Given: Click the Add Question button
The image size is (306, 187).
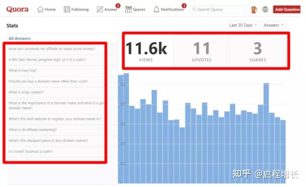Looking at the screenshot, I should pos(287,9).
